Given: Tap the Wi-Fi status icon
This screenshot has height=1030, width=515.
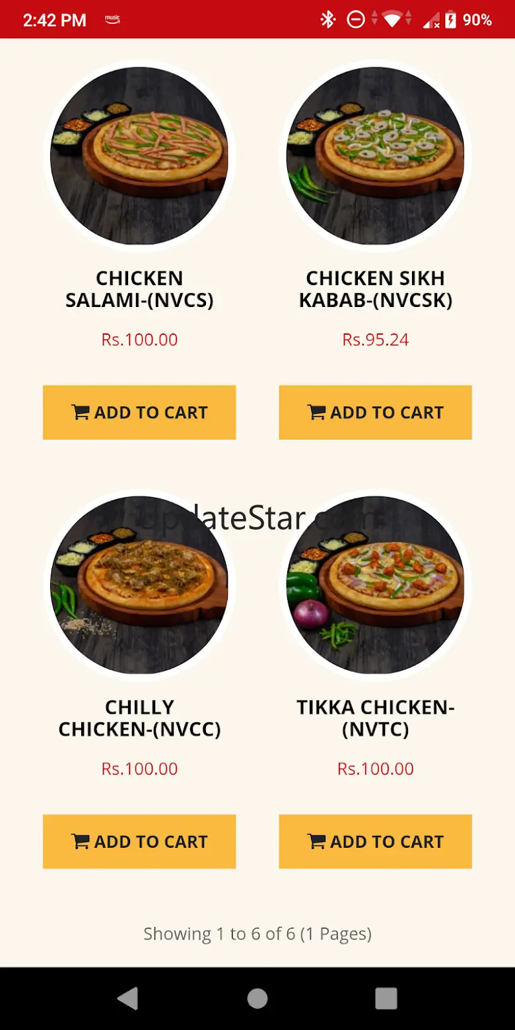Looking at the screenshot, I should coord(392,20).
